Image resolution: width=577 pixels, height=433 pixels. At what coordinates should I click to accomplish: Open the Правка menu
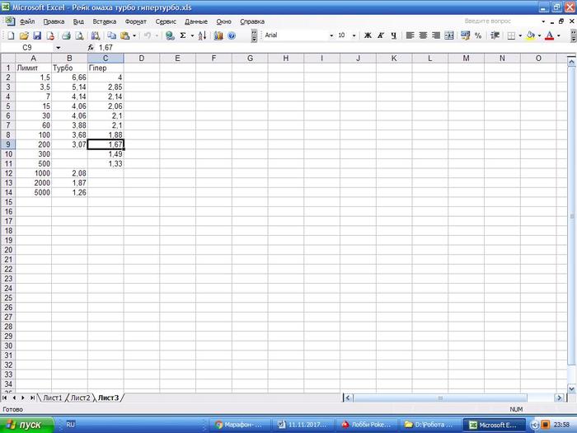(54, 21)
